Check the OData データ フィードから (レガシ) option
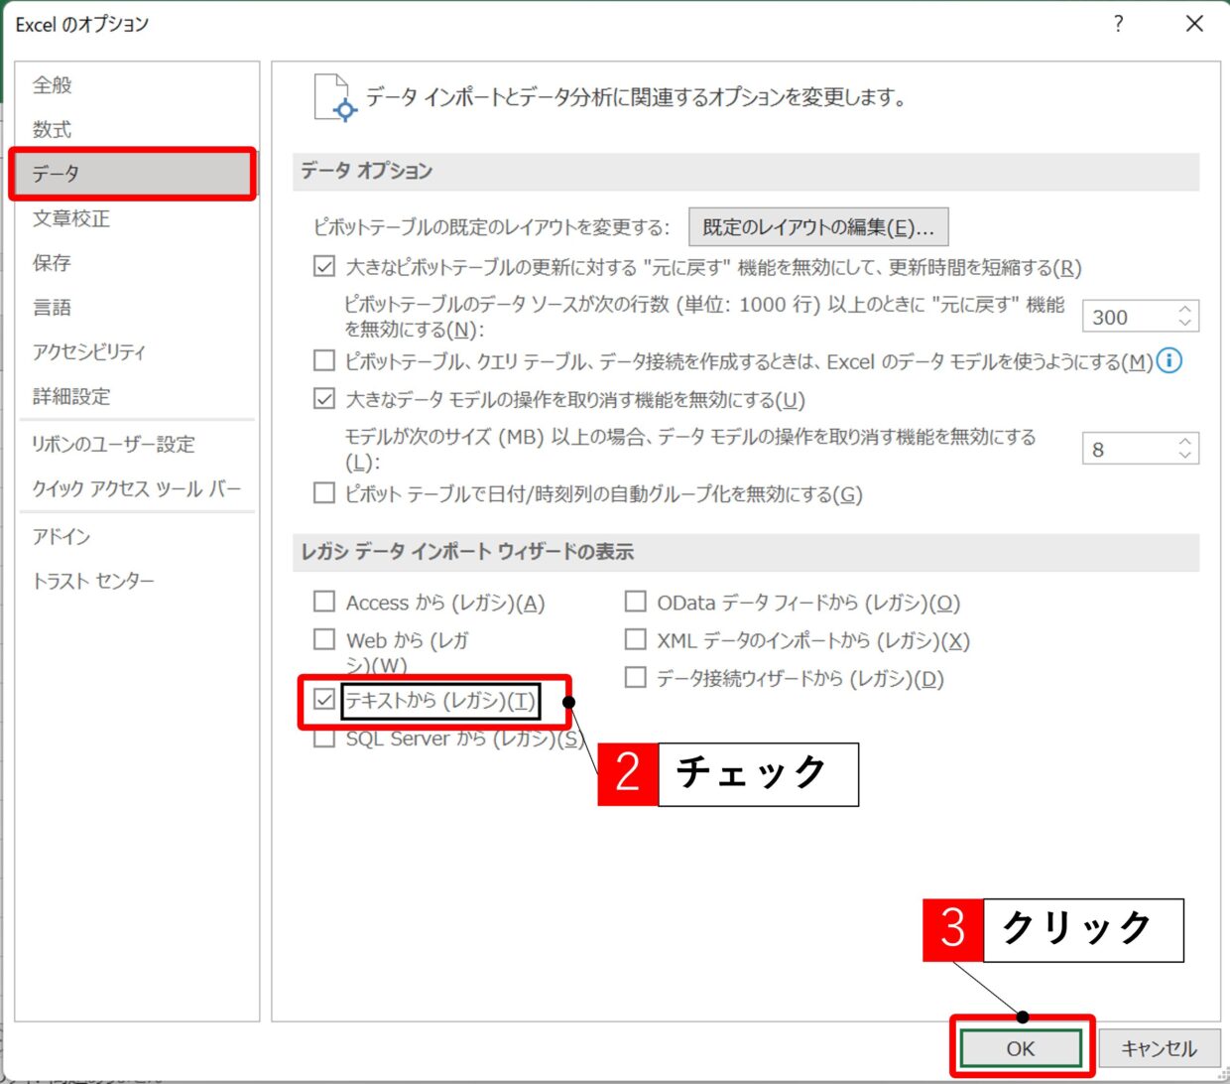The image size is (1230, 1084). pos(636,601)
